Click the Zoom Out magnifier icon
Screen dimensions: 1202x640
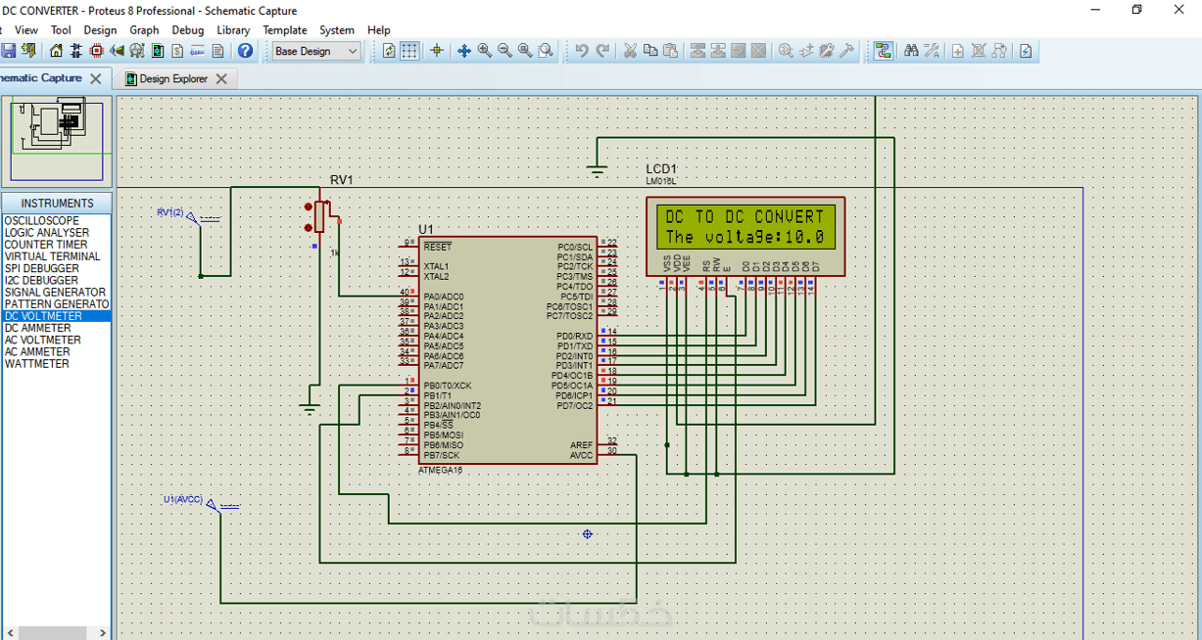(505, 51)
